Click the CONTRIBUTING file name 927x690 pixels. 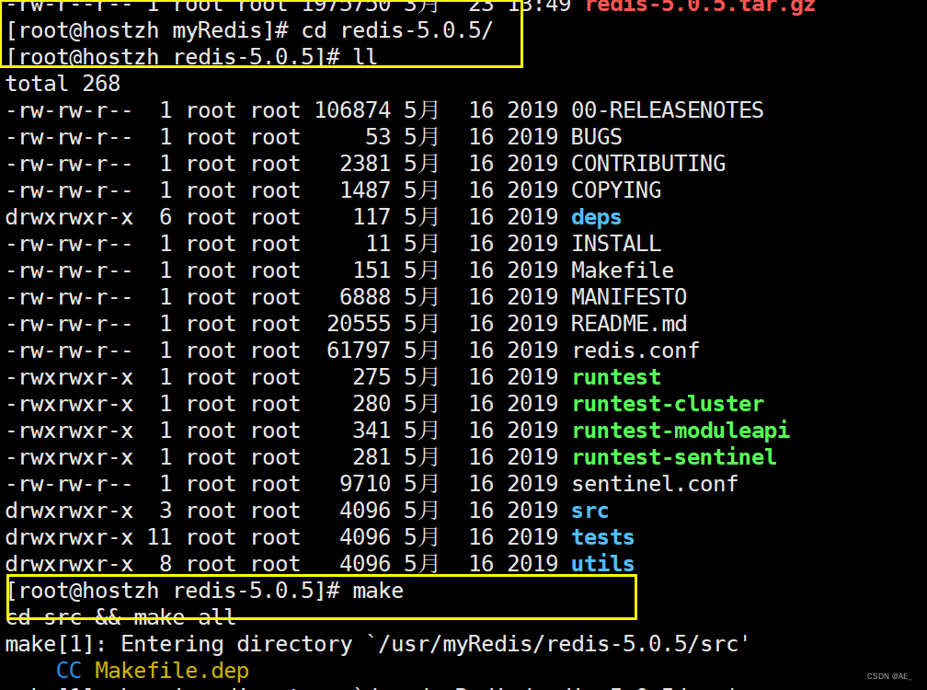(x=648, y=164)
